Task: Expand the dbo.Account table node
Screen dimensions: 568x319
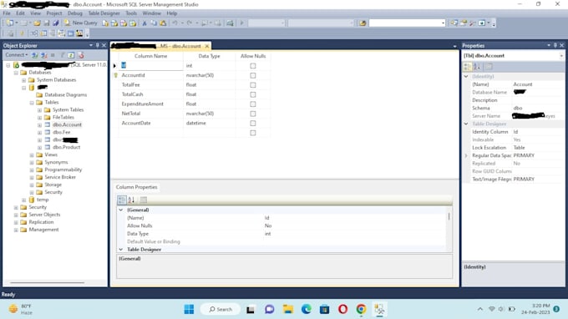Action: (39, 125)
